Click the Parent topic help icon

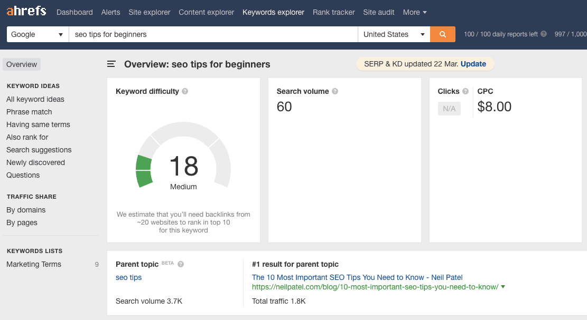[181, 264]
